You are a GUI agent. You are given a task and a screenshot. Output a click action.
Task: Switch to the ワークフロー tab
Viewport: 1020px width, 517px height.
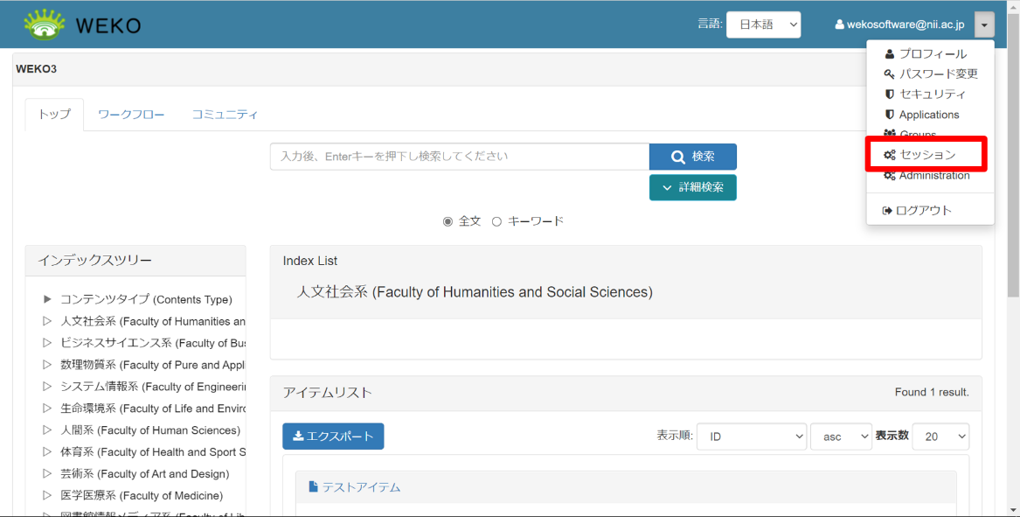131,114
